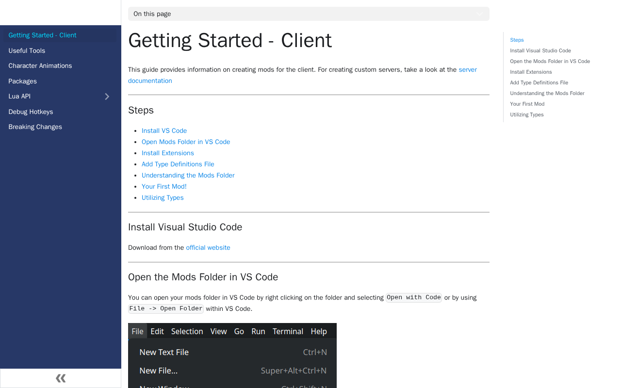Collapse the sidebar with the double-chevron icon
The image size is (621, 388).
[x=61, y=378]
